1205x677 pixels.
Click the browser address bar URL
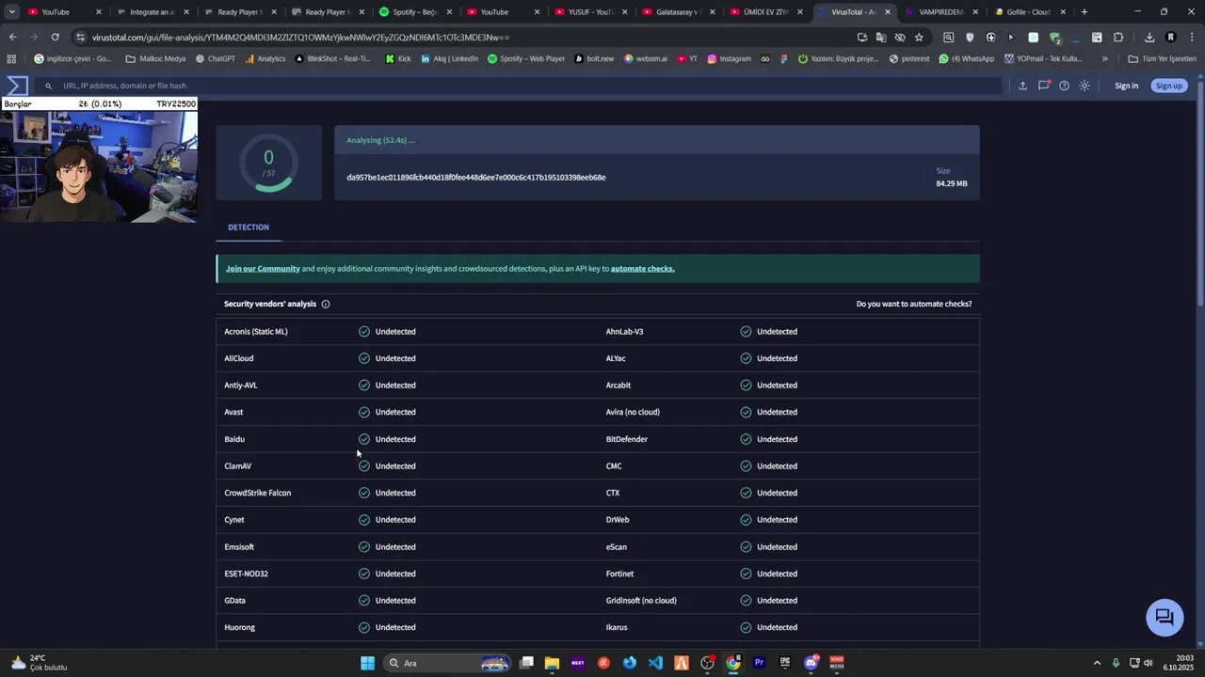300,37
